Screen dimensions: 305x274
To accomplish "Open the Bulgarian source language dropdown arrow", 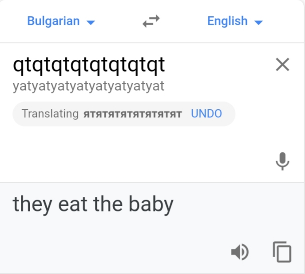I will (x=91, y=22).
